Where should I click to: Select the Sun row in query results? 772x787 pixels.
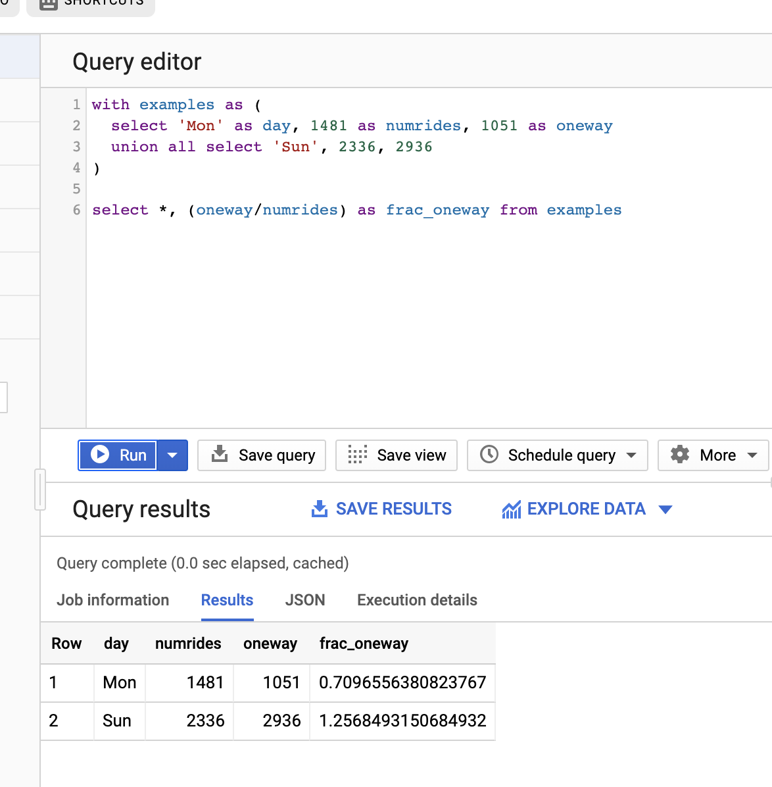[x=263, y=721]
